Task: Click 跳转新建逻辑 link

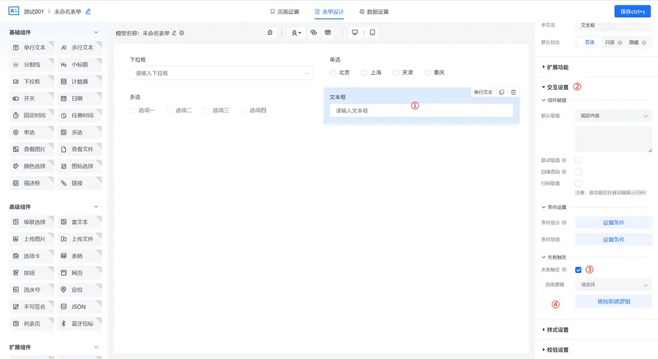Action: pyautogui.click(x=613, y=301)
